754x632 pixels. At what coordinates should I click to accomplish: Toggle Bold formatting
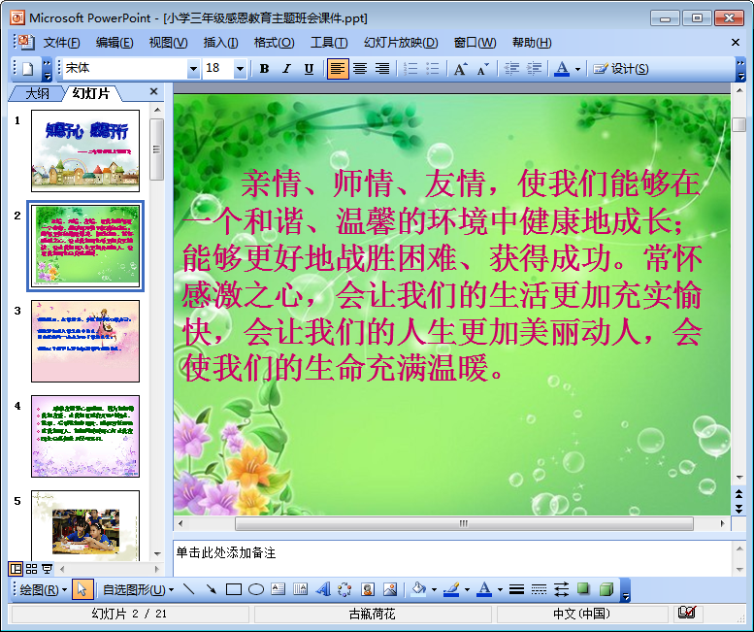tap(264, 69)
